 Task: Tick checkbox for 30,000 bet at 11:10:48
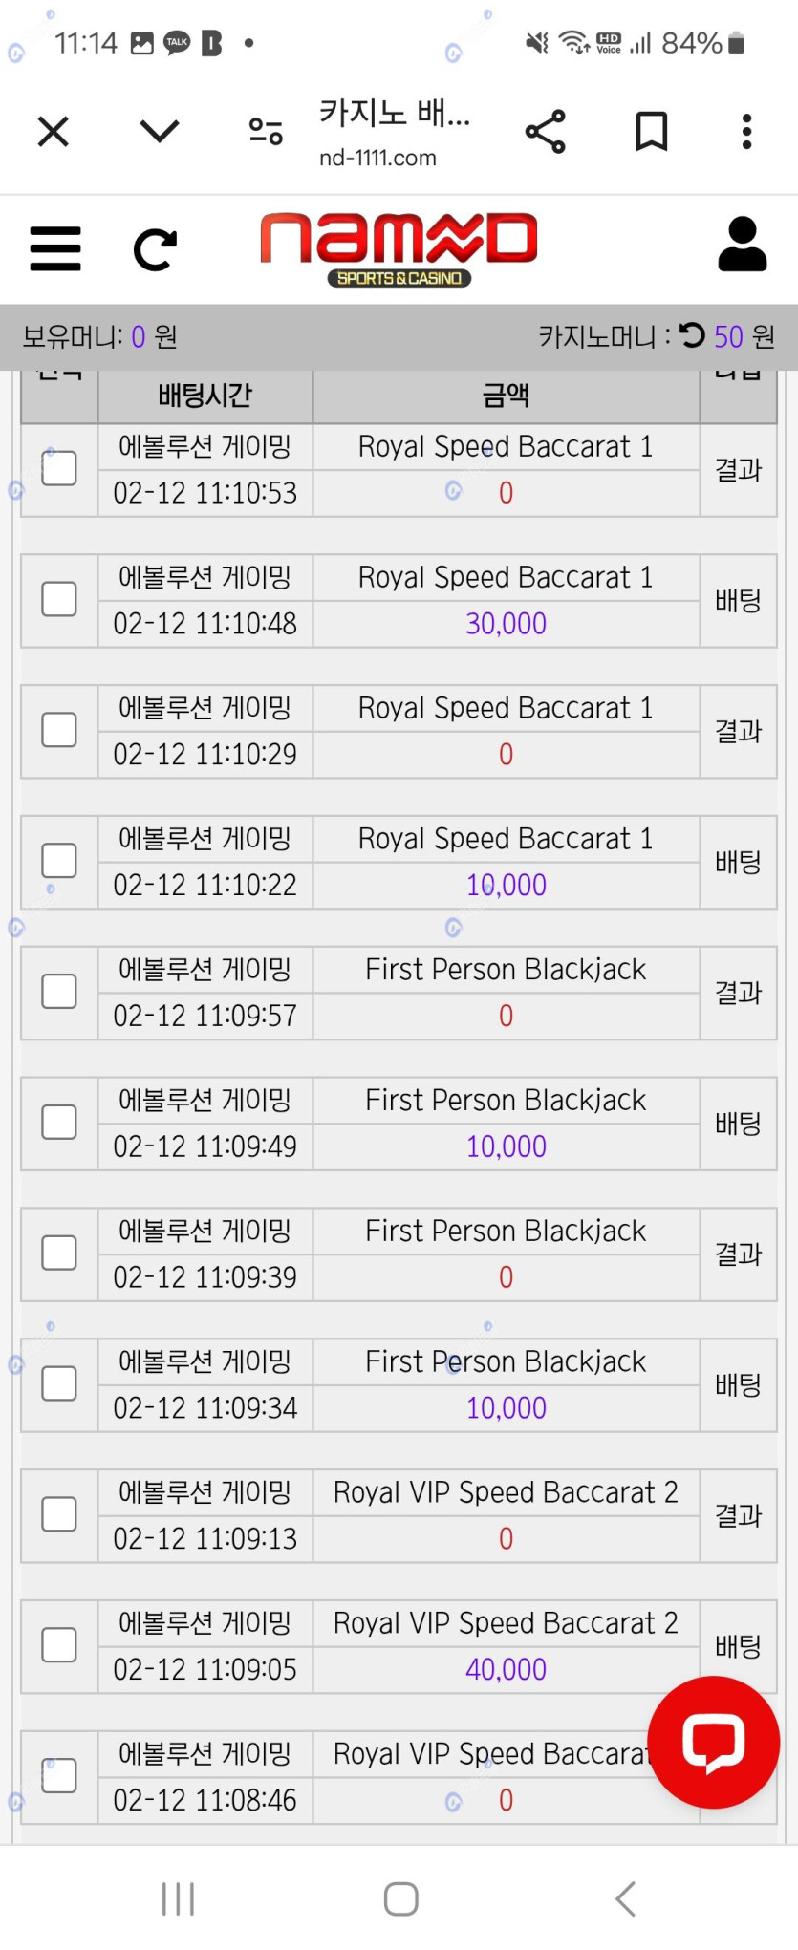[x=59, y=599]
